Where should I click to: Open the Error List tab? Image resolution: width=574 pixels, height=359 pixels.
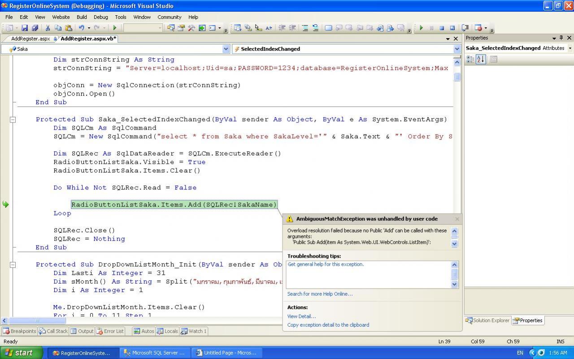coord(109,331)
